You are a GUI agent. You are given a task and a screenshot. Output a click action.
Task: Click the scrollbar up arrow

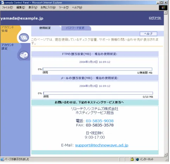[x=165, y=13]
